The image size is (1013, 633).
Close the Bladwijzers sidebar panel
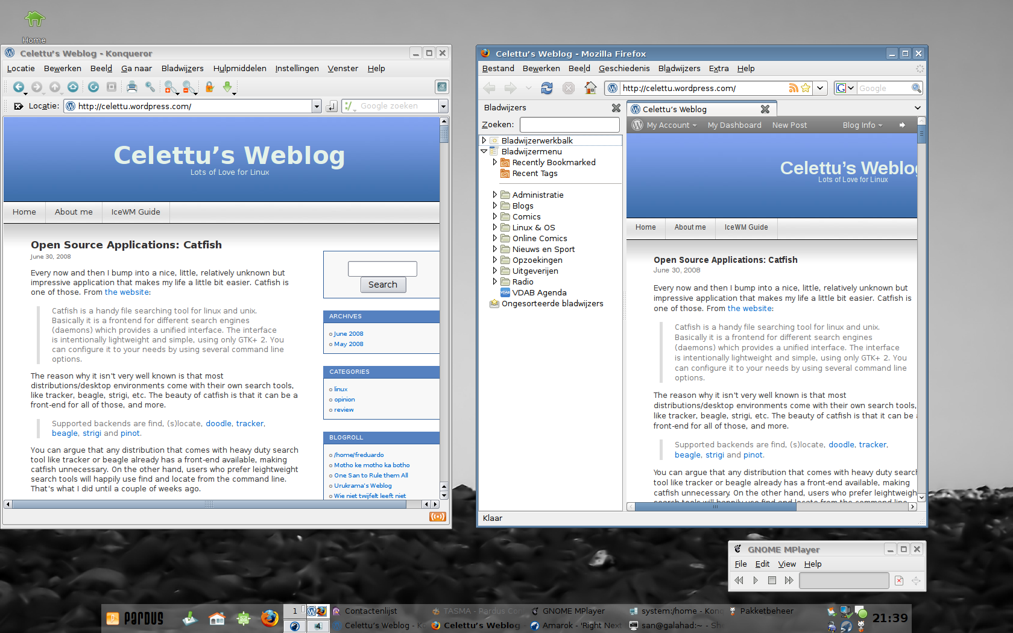[616, 108]
